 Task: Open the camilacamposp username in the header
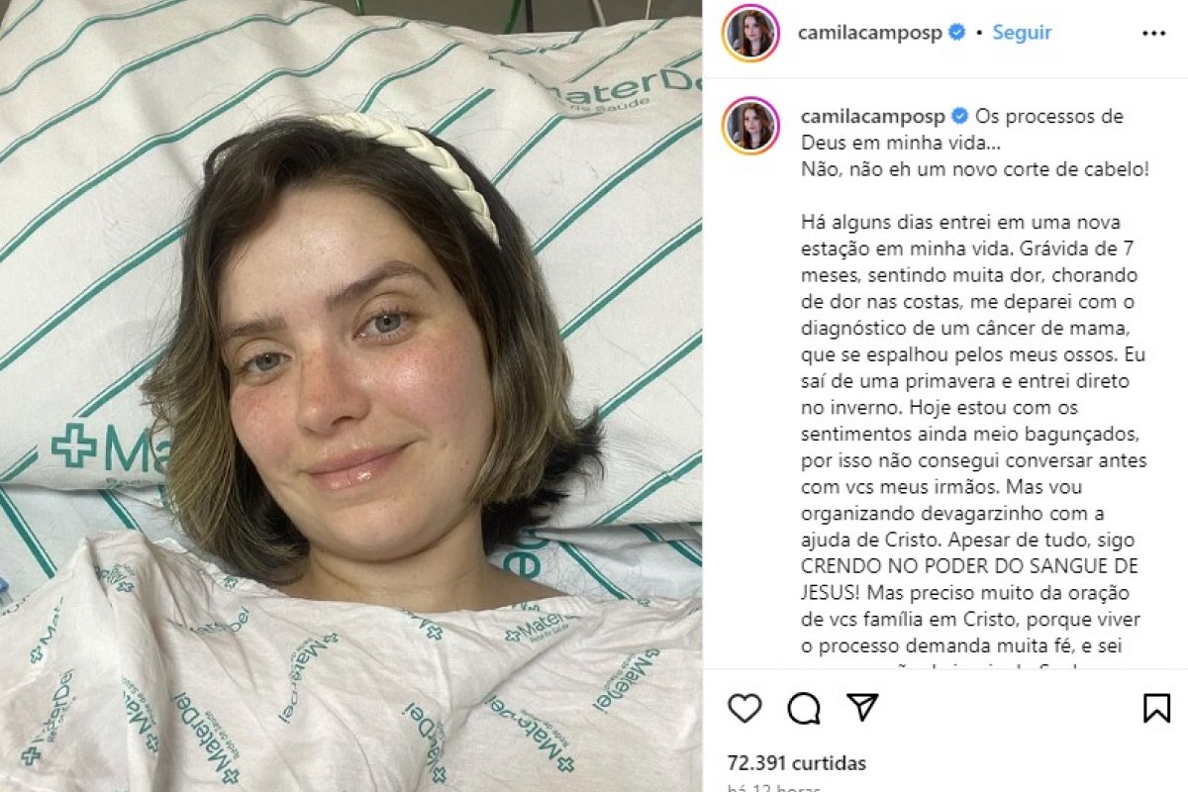[870, 33]
